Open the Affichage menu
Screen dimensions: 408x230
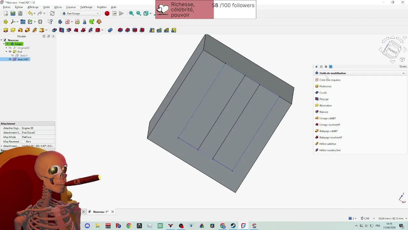tap(33, 7)
